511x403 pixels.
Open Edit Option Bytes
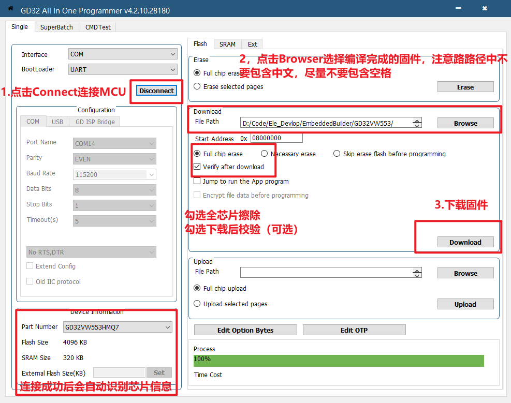tap(245, 330)
